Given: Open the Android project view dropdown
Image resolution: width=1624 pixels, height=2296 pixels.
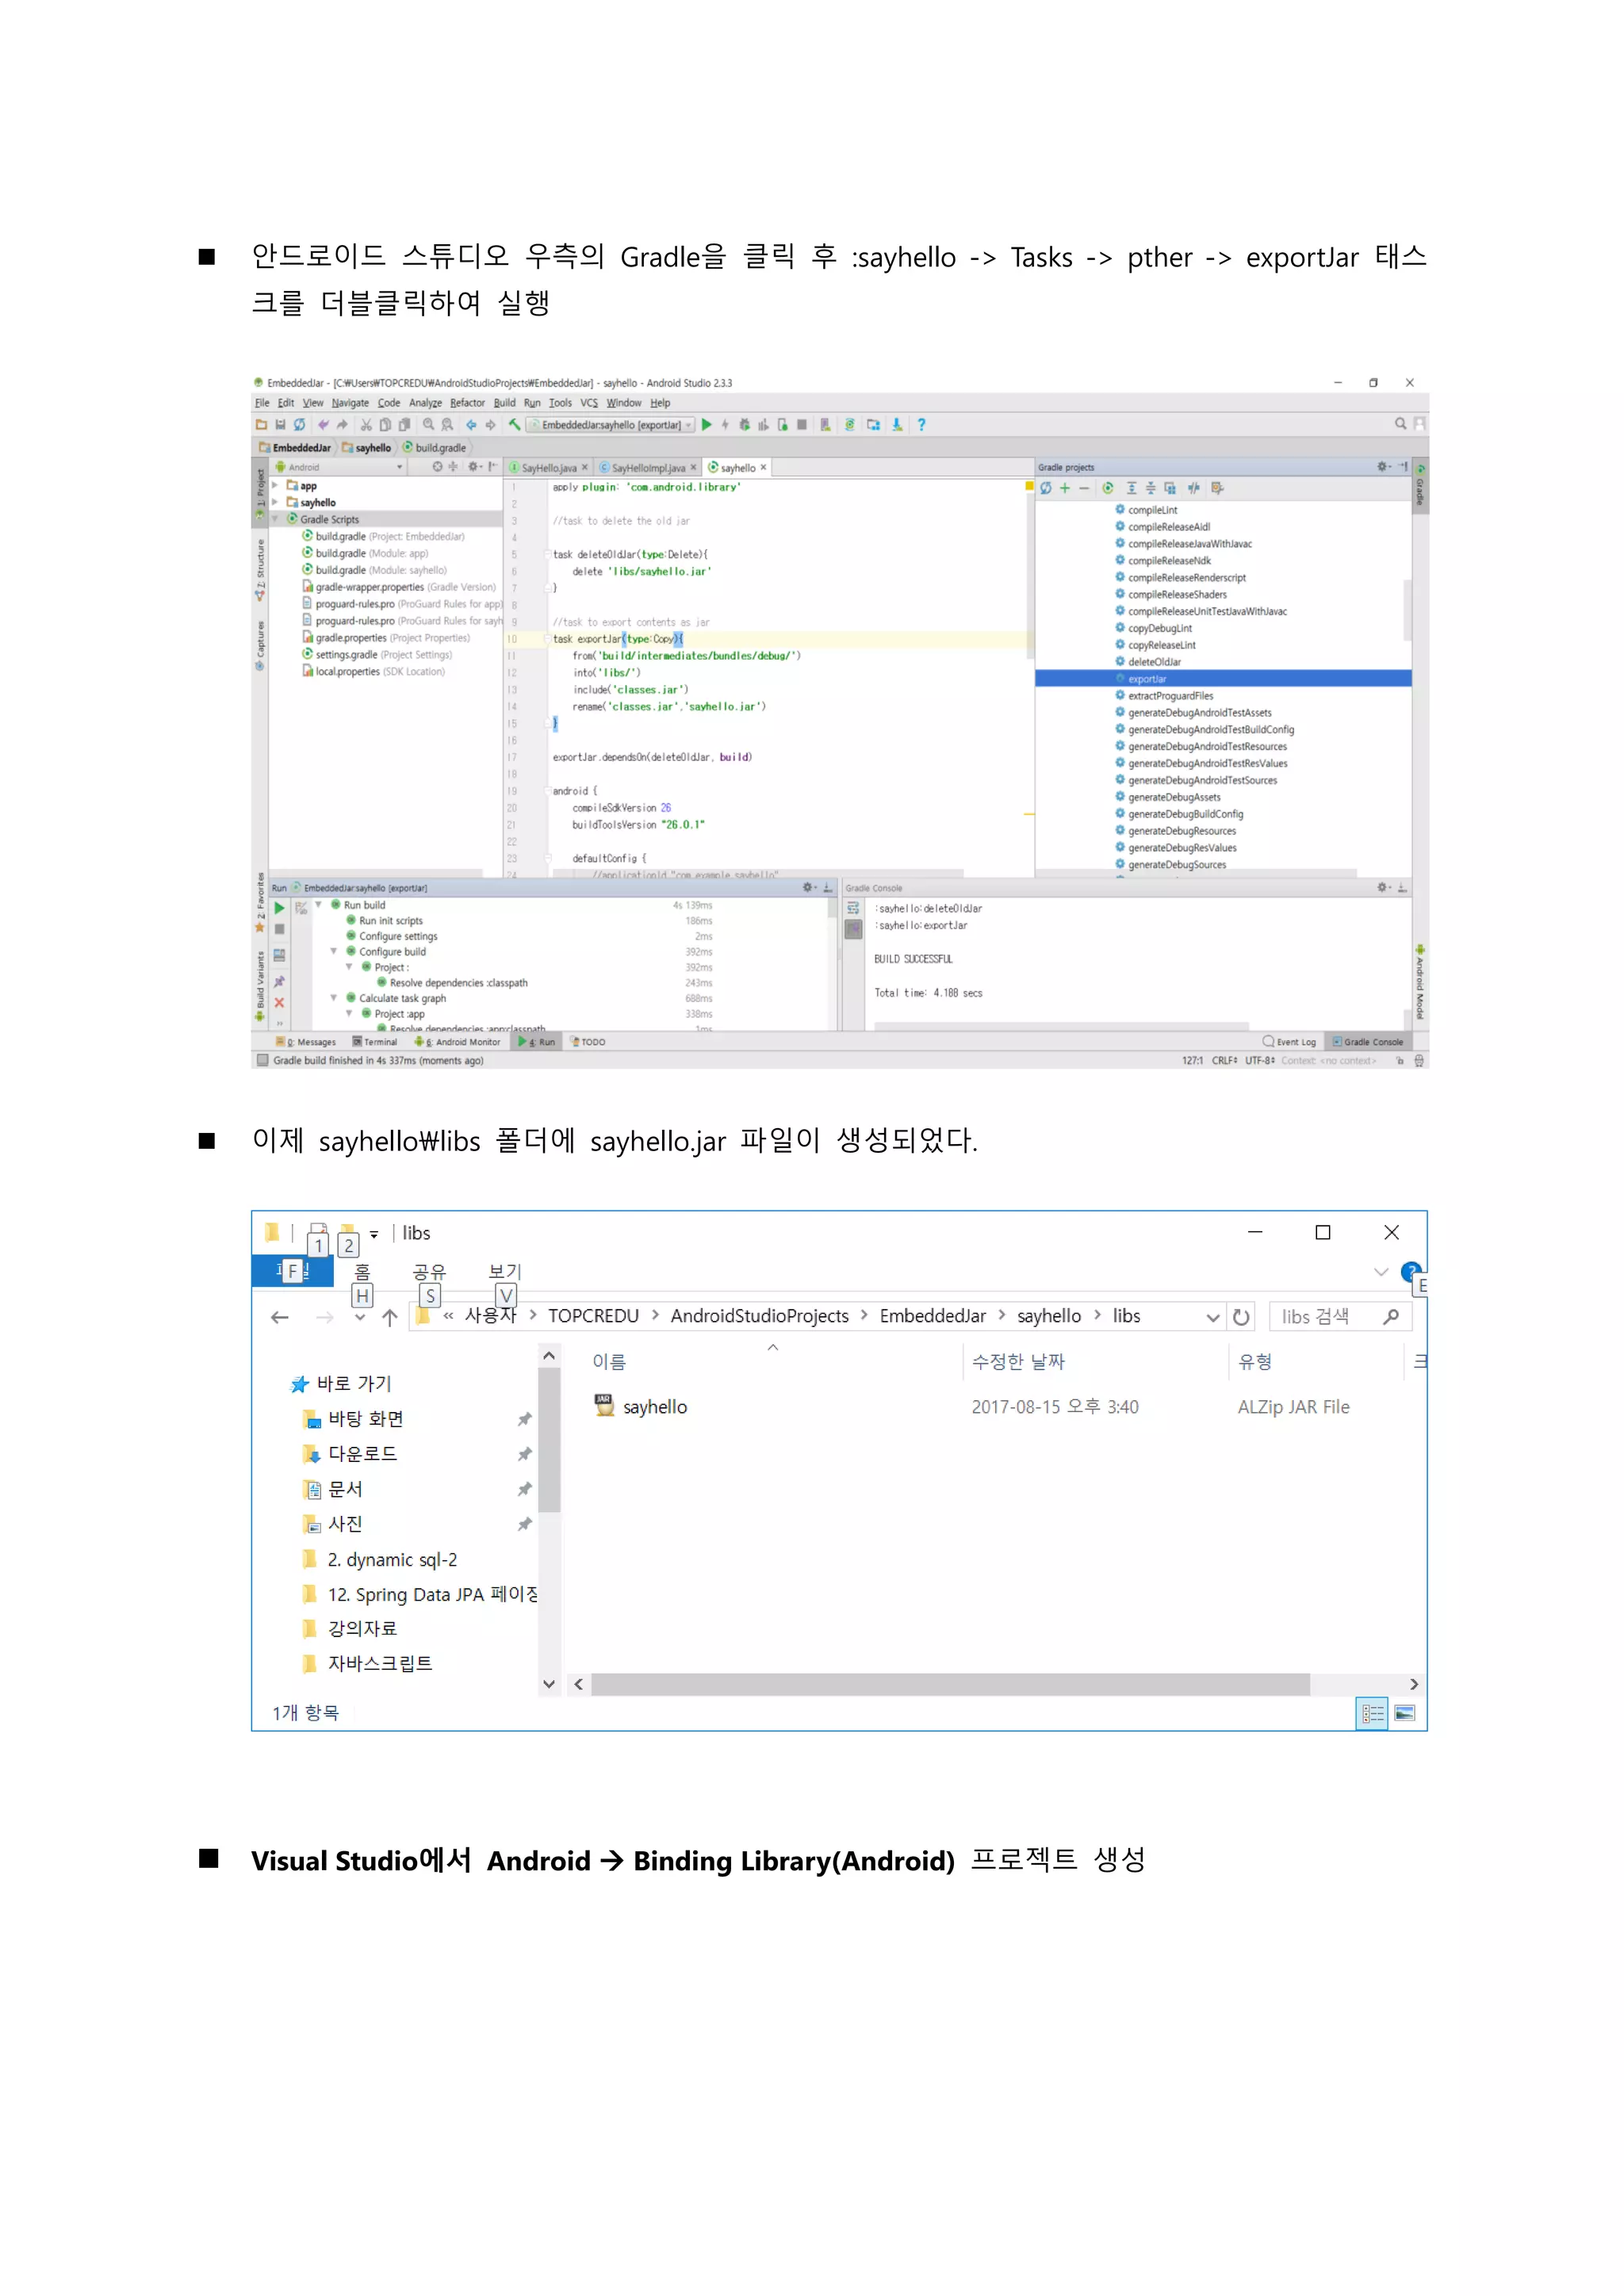Looking at the screenshot, I should (338, 467).
